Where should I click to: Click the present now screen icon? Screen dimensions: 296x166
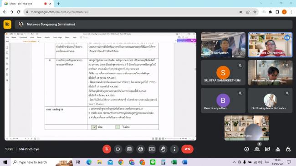pos(152,149)
